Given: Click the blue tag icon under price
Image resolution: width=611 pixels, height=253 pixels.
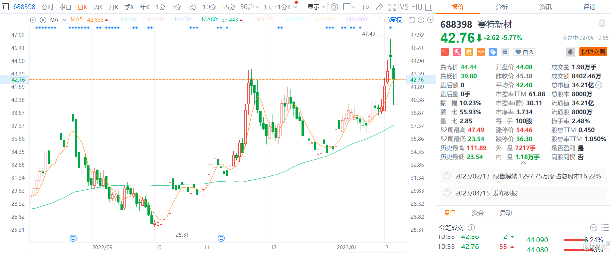Looking at the screenshot, I should click(493, 52).
